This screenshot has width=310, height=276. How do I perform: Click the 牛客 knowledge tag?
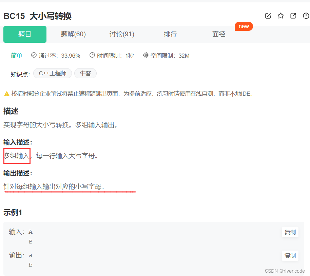pyautogui.click(x=85, y=73)
